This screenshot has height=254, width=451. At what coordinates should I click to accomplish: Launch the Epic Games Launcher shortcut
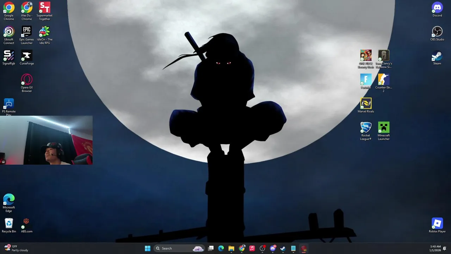(27, 35)
